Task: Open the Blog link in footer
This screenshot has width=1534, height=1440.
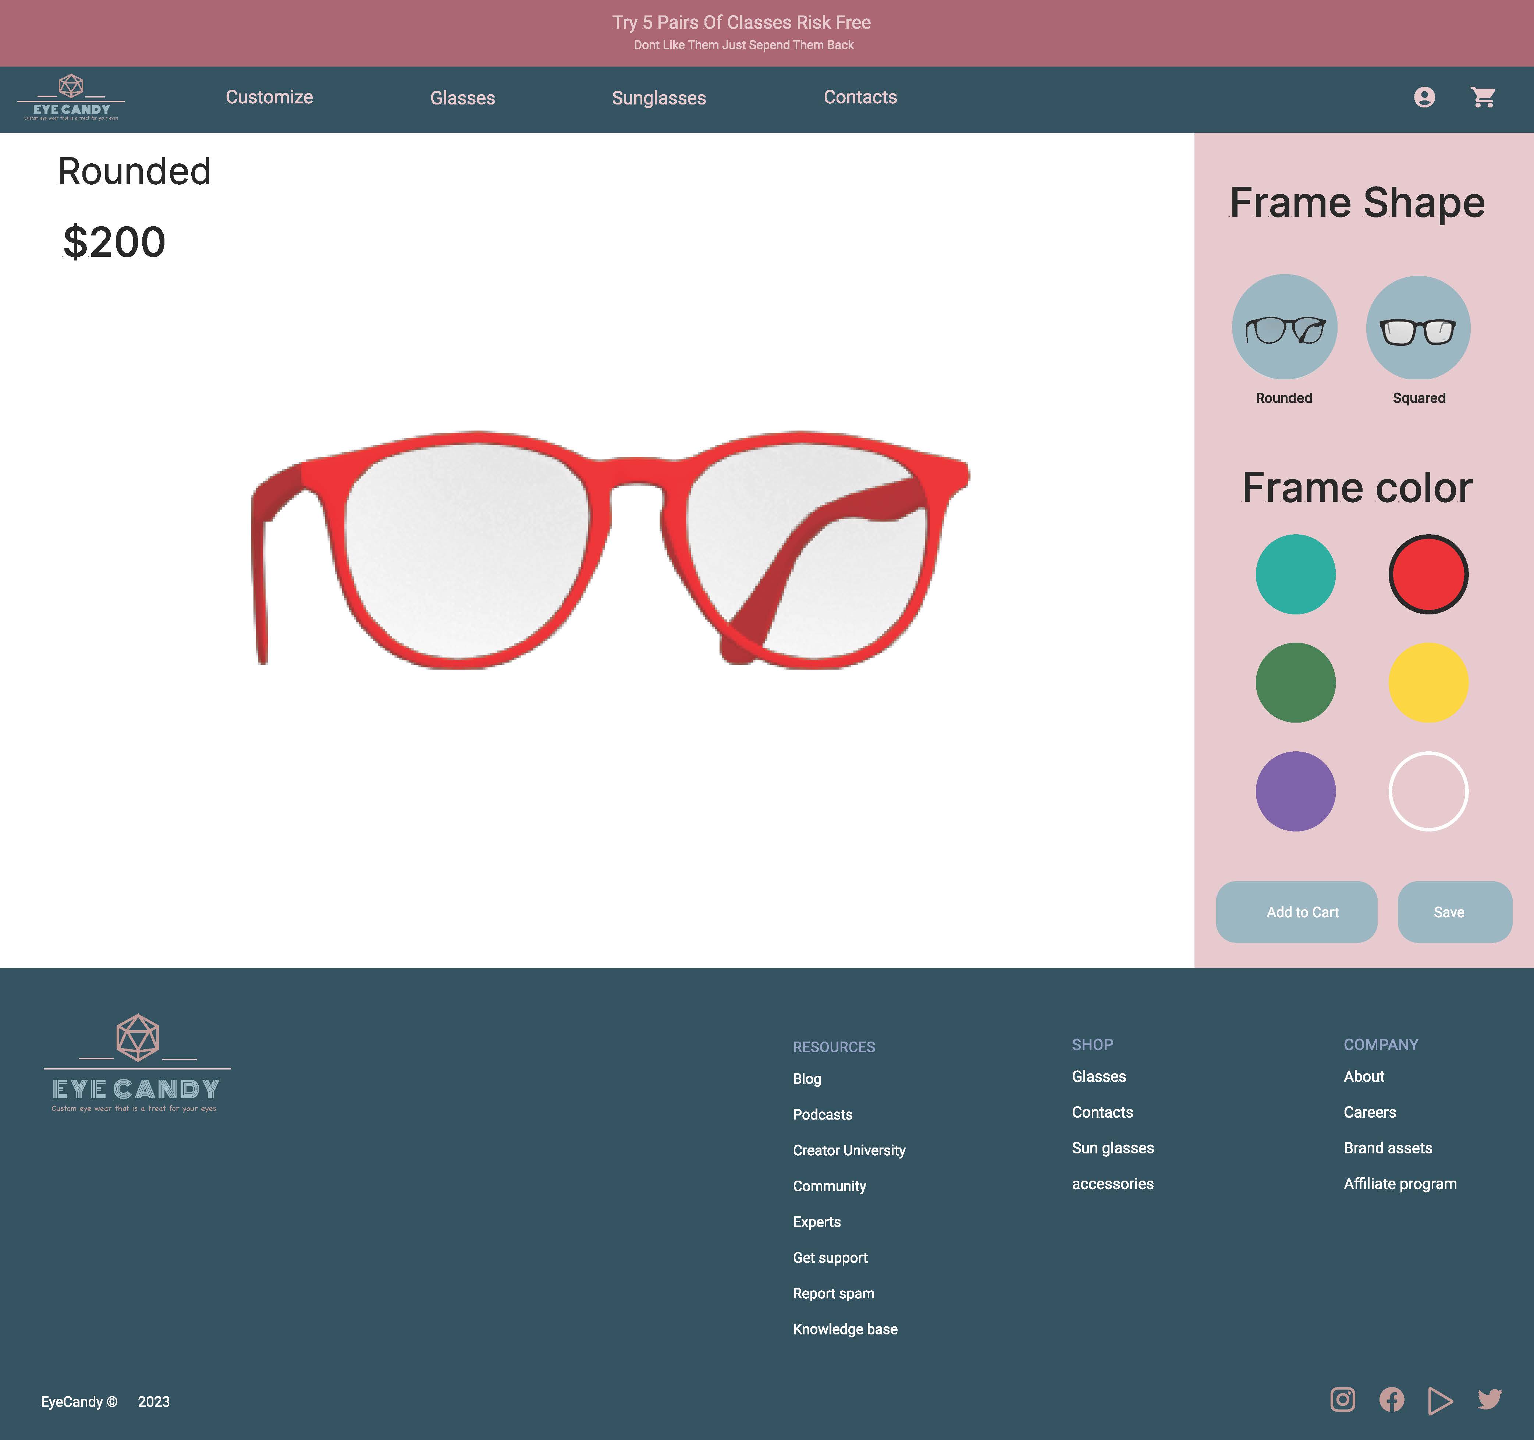Action: point(807,1079)
